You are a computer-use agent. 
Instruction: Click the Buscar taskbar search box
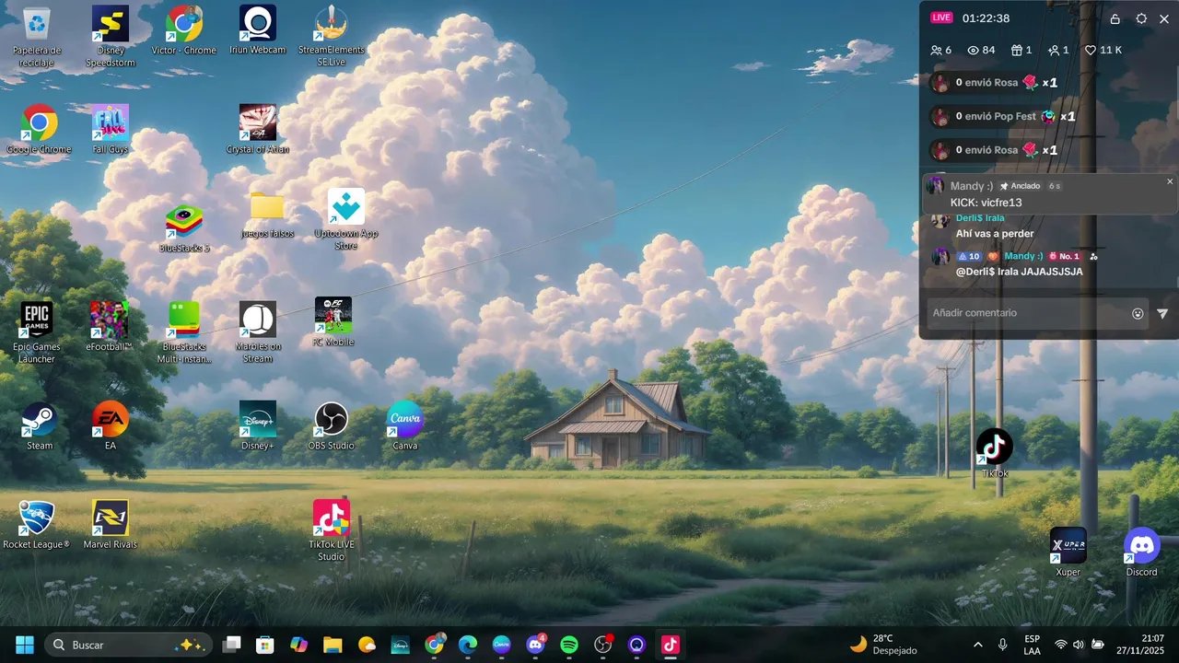128,645
